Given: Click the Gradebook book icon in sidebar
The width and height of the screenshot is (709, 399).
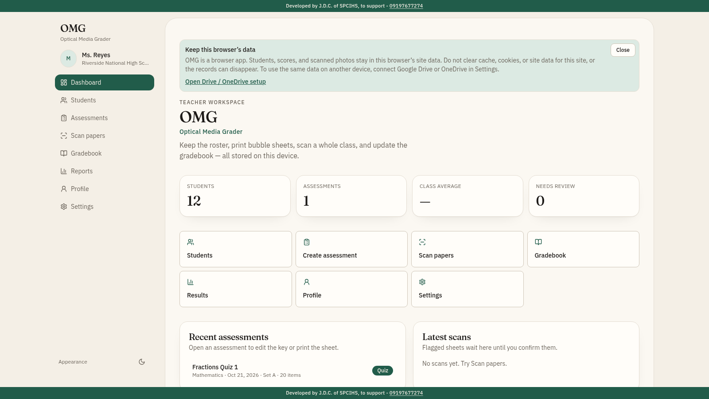Looking at the screenshot, I should [x=64, y=153].
